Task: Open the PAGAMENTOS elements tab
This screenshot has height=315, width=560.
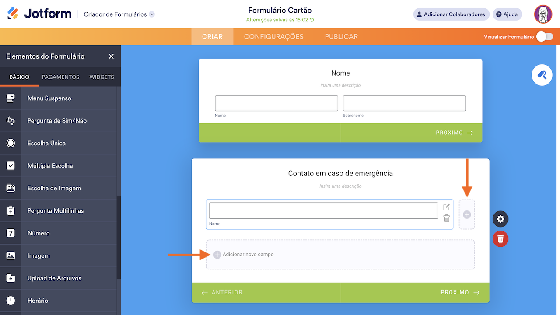Action: click(x=60, y=77)
